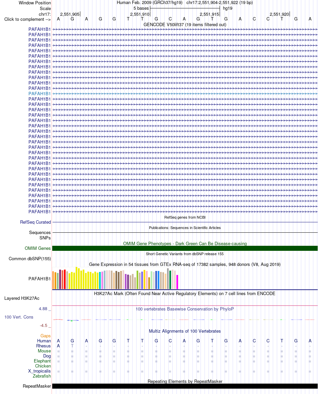Open 100 vertebrates Basewise Conservation by PhyloP title

[185, 309]
